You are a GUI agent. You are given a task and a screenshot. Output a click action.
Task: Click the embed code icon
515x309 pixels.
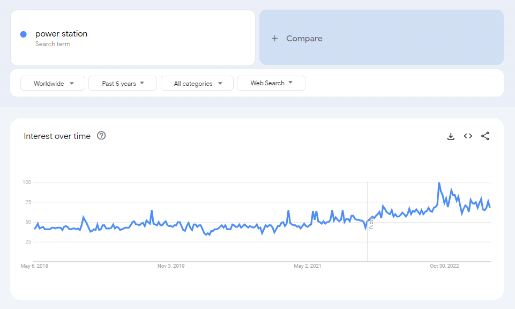(468, 136)
